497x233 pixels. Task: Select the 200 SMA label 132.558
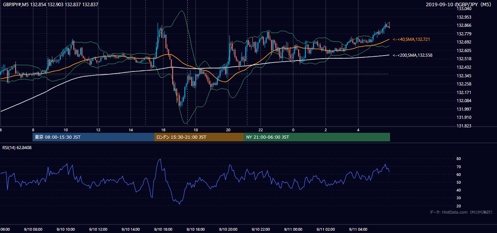[x=412, y=56]
